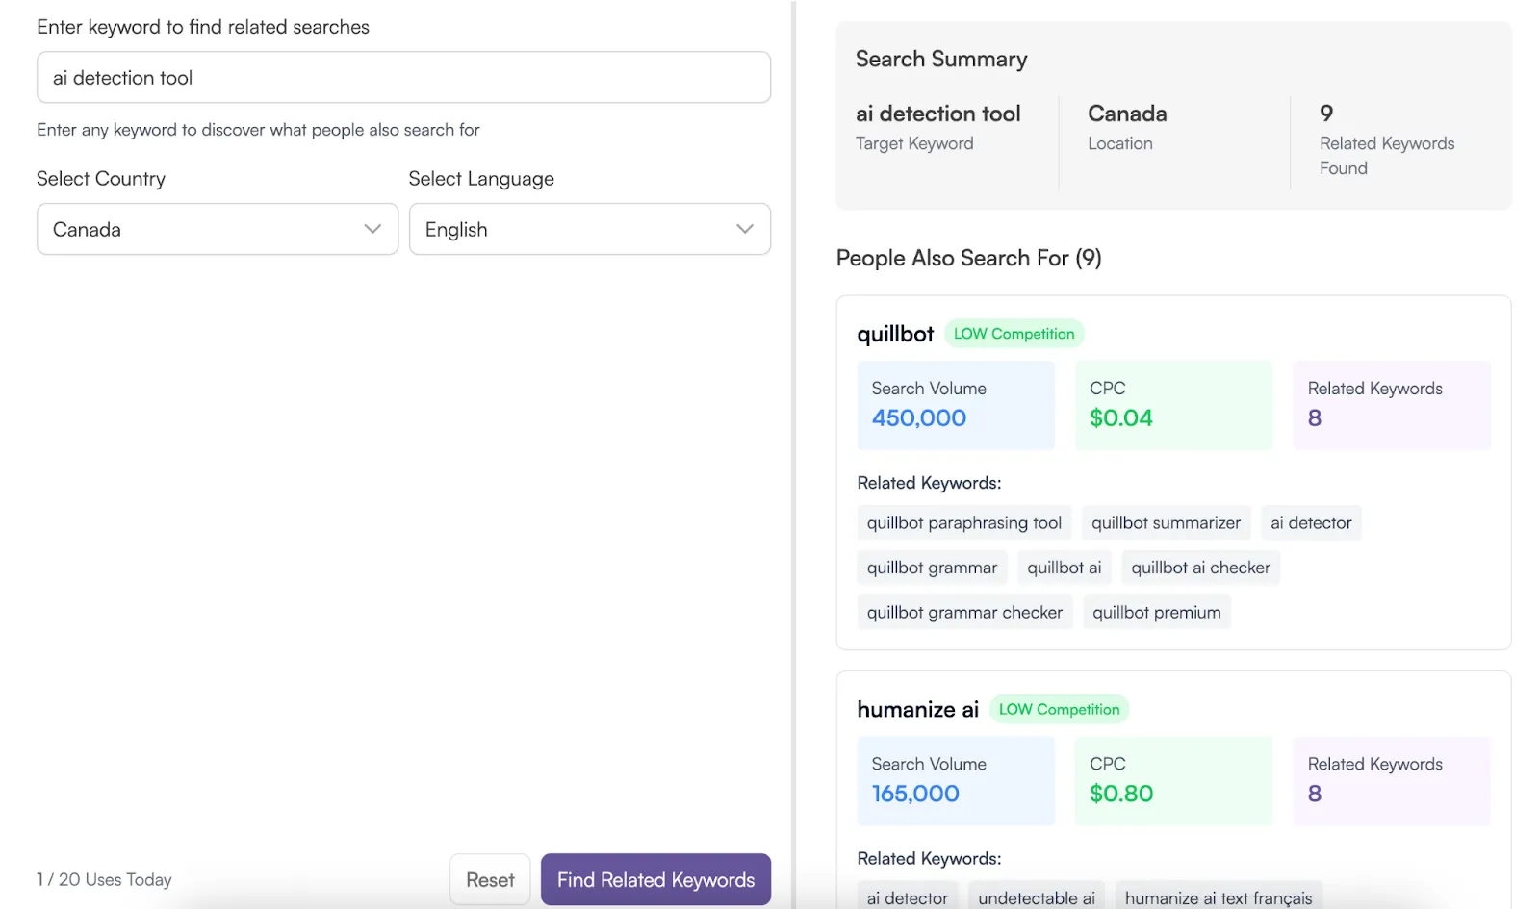Click the LOW Competition badge next to humanize ai
This screenshot has width=1540, height=909.
[x=1060, y=709]
